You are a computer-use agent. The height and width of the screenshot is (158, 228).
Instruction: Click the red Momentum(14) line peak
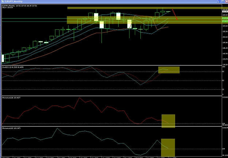click(80, 98)
